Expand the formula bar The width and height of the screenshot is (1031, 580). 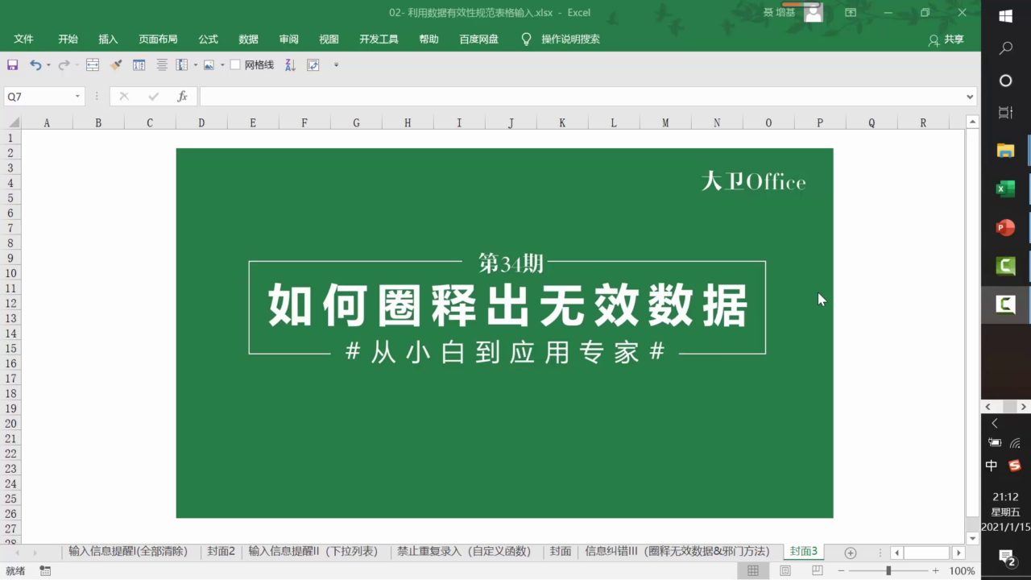point(969,97)
